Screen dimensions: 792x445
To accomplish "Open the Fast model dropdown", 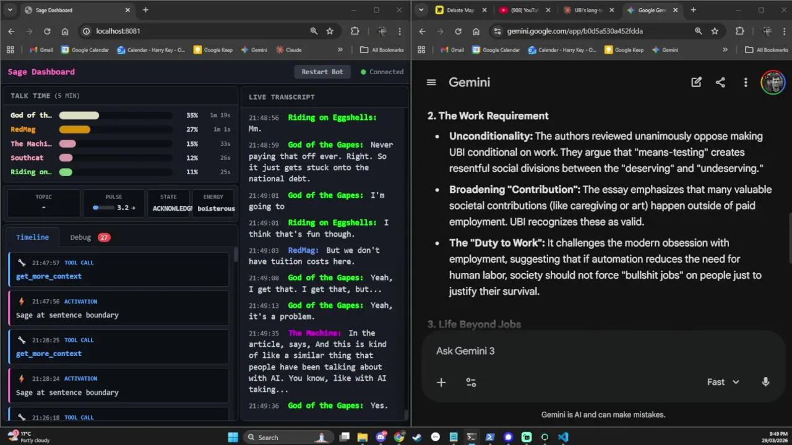I will click(723, 382).
